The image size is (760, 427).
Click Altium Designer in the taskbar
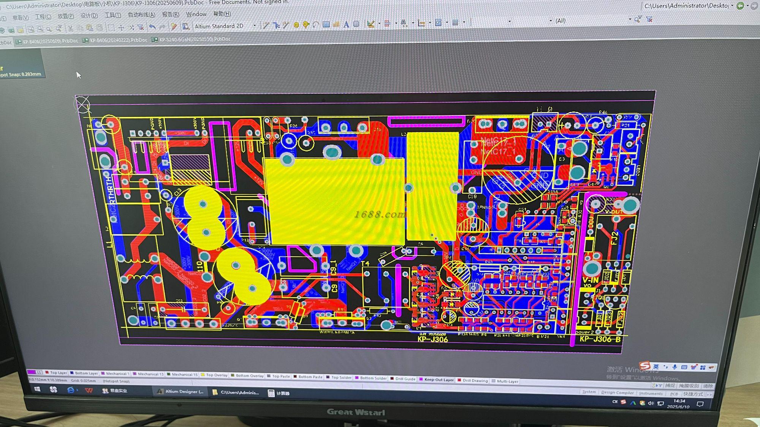pyautogui.click(x=180, y=391)
